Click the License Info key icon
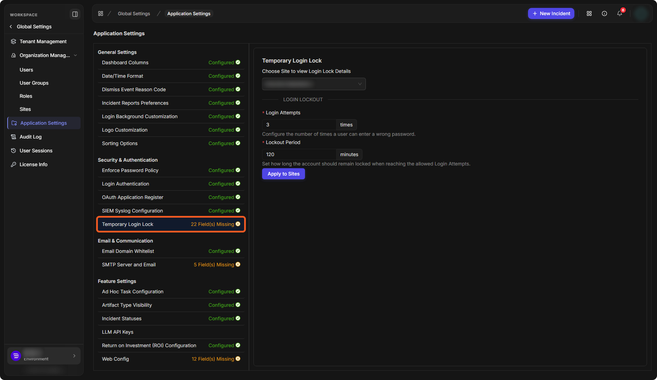Screen dimensions: 657x380 coord(13,164)
